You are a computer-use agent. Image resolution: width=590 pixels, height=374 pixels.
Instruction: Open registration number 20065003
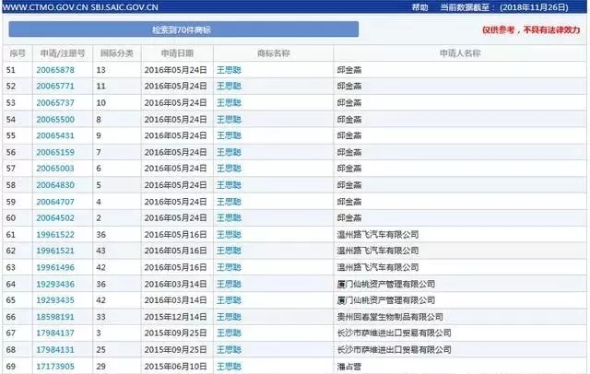tap(55, 169)
